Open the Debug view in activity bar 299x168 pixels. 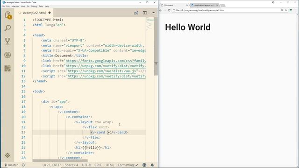click(7, 55)
